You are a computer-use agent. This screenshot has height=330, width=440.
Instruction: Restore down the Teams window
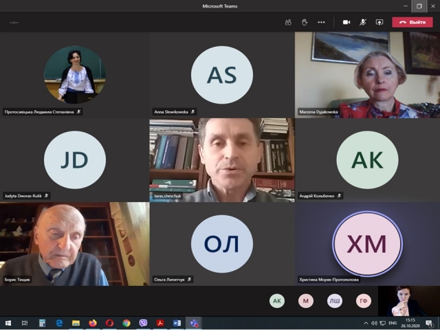(419, 6)
